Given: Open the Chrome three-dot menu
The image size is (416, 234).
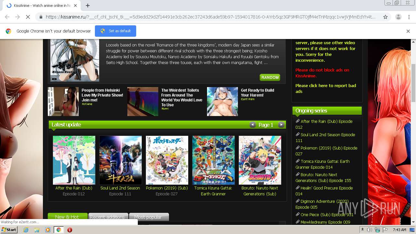Looking at the screenshot, I should [409, 17].
